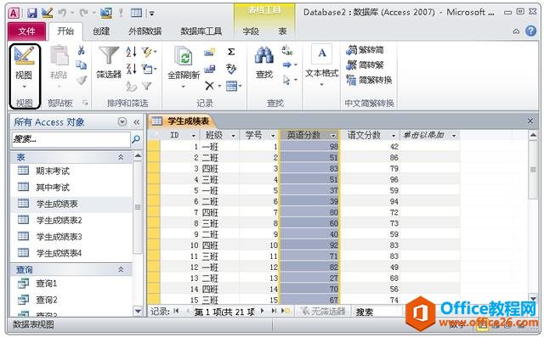Click the toggle filter funnel icon
The height and width of the screenshot is (337, 544).
(147, 86)
